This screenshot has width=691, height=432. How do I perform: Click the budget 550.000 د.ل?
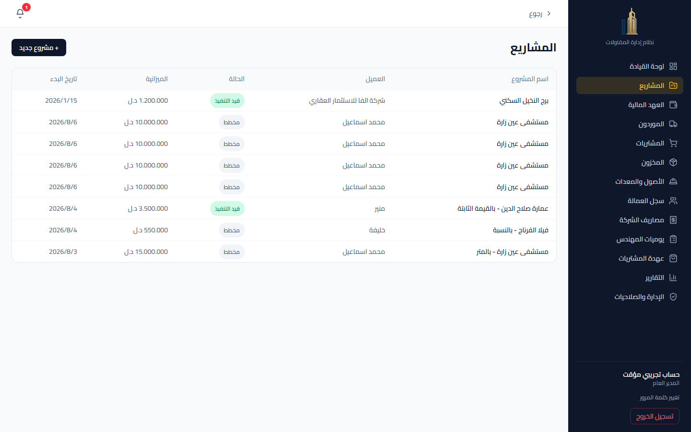pyautogui.click(x=151, y=230)
